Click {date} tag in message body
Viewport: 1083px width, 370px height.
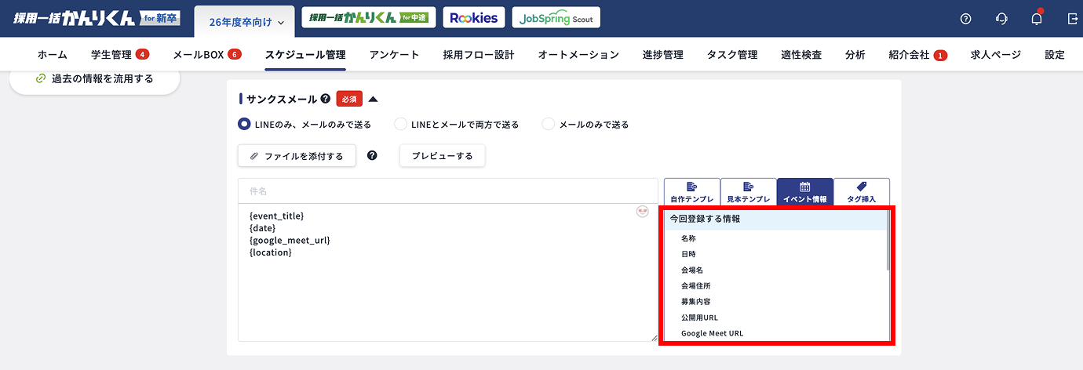pos(263,227)
